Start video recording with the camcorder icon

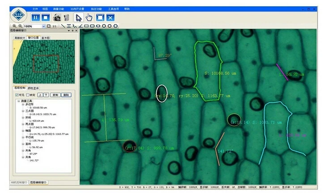tap(66, 18)
